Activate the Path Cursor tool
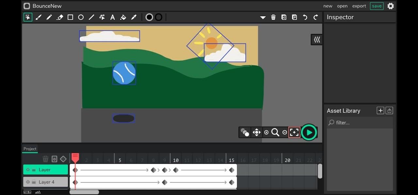The height and width of the screenshot is (195, 418). 102,18
